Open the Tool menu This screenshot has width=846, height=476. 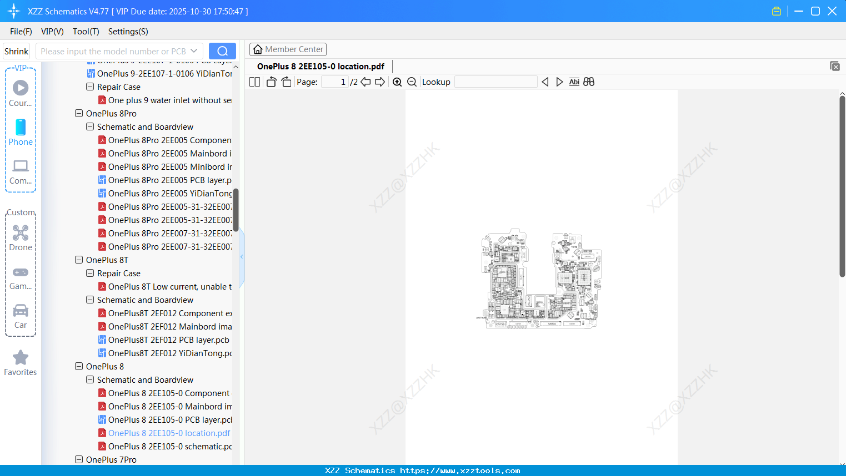coord(86,32)
